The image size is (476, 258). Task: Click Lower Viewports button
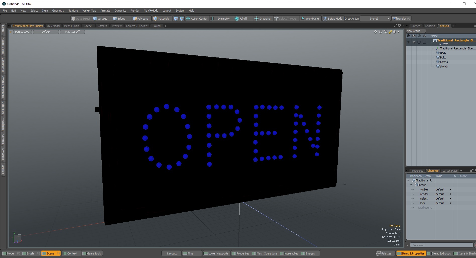[216, 253]
